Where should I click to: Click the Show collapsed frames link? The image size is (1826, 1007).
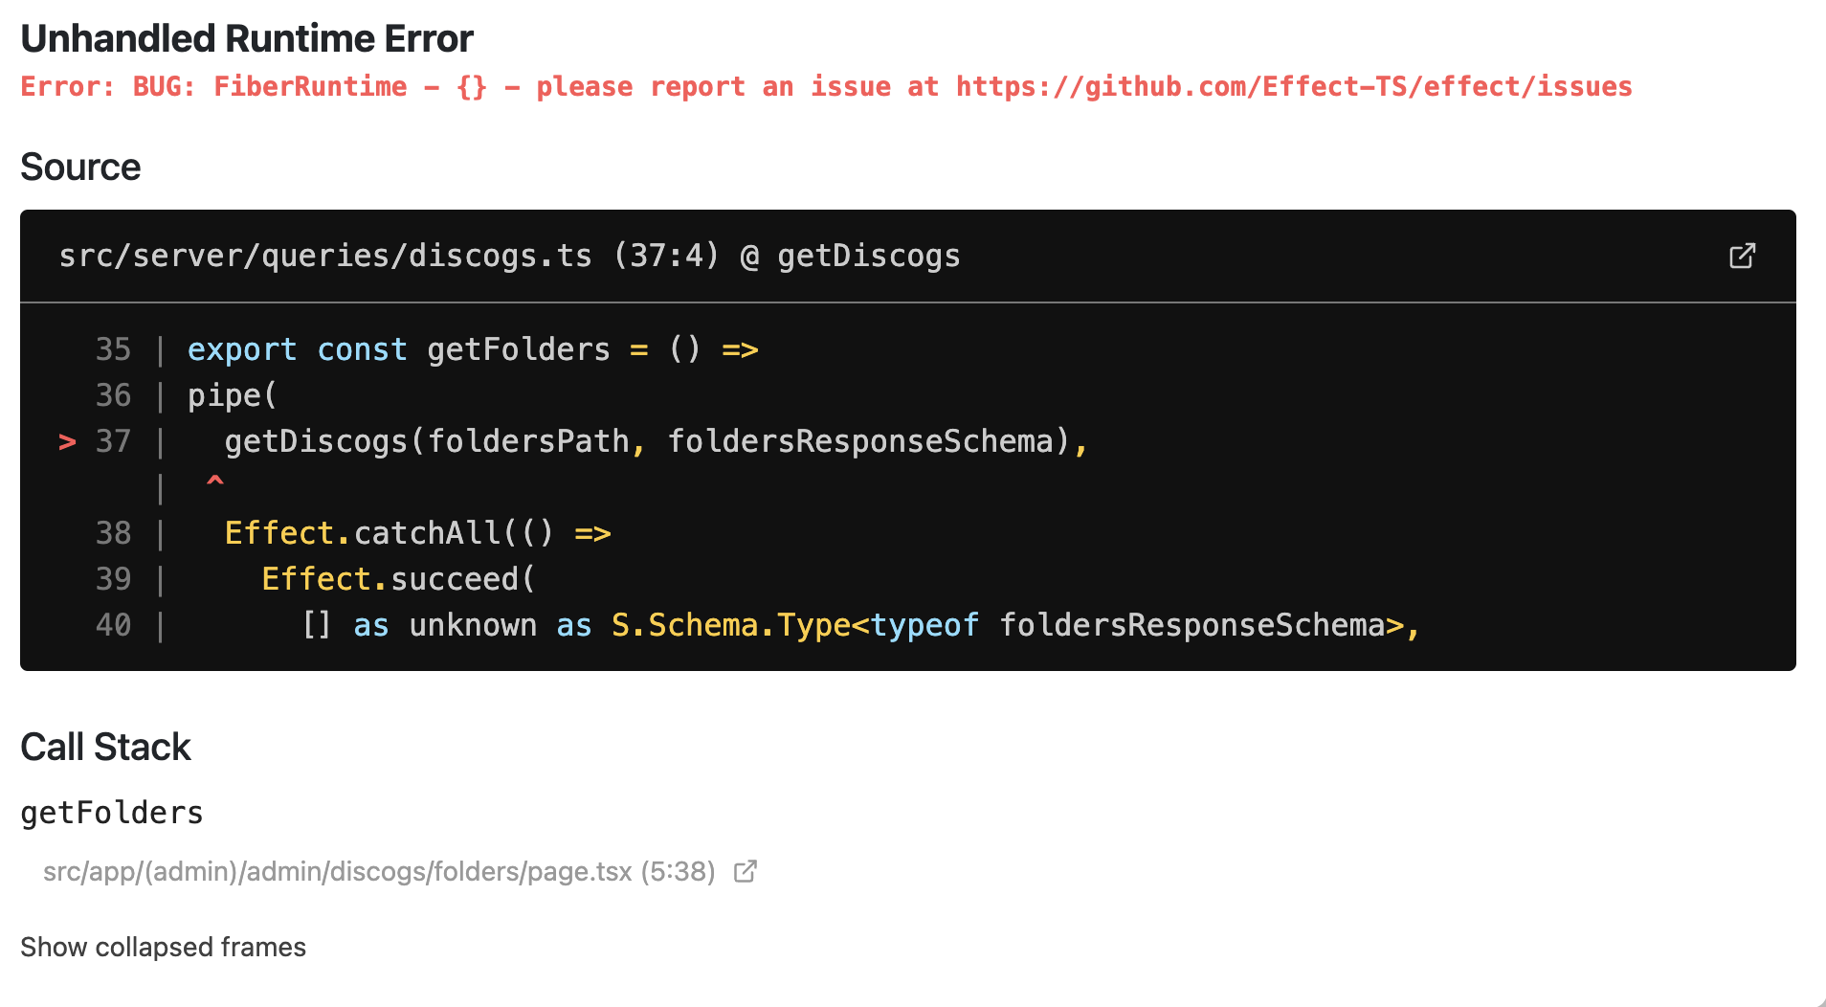[x=163, y=947]
